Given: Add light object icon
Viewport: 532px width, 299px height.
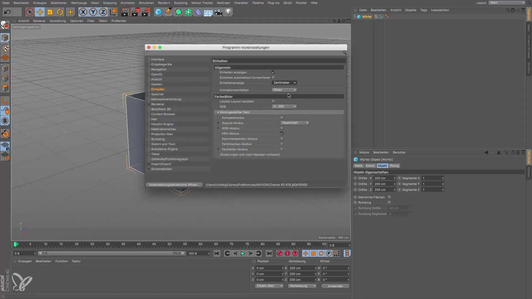Looking at the screenshot, I should click(228, 12).
